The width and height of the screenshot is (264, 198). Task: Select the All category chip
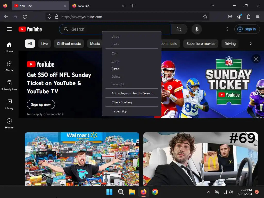(x=30, y=44)
